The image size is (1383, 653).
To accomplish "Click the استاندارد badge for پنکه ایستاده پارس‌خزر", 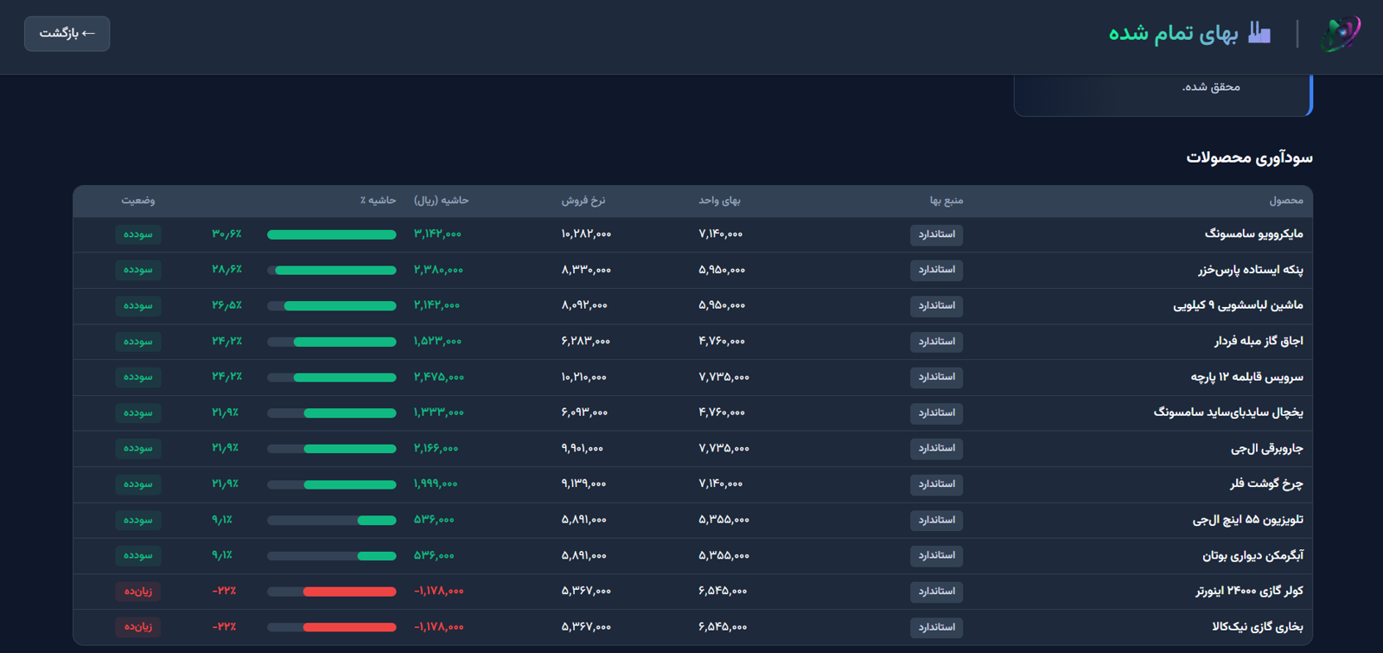I will tap(937, 270).
